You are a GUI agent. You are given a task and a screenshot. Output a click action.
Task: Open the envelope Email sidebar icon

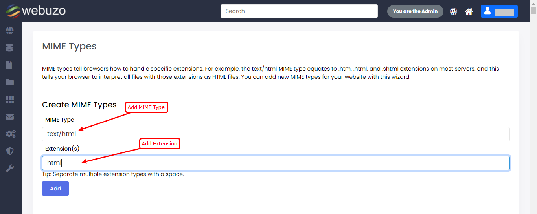coord(10,117)
